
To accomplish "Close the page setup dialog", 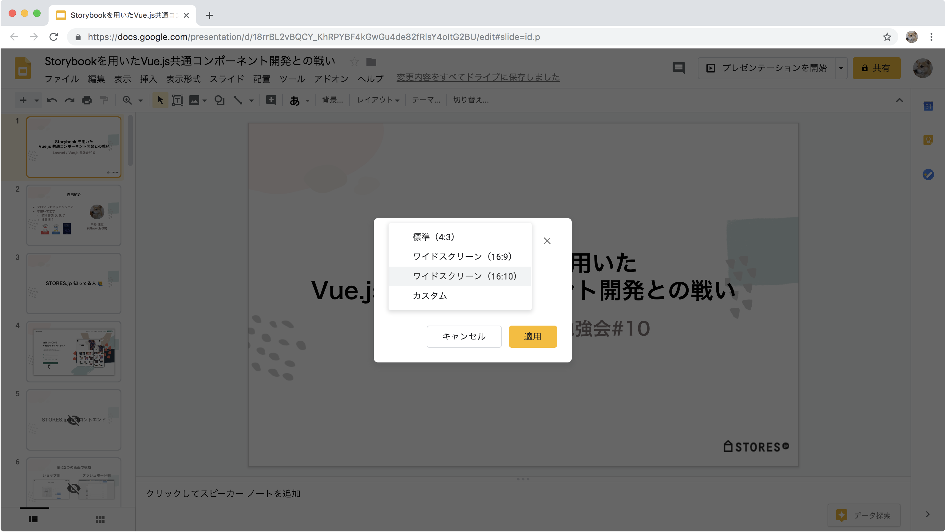I will pyautogui.click(x=547, y=241).
